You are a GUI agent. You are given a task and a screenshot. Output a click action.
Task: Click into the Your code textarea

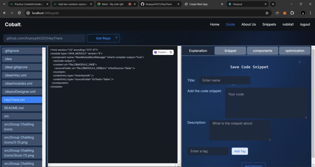coord(266,103)
